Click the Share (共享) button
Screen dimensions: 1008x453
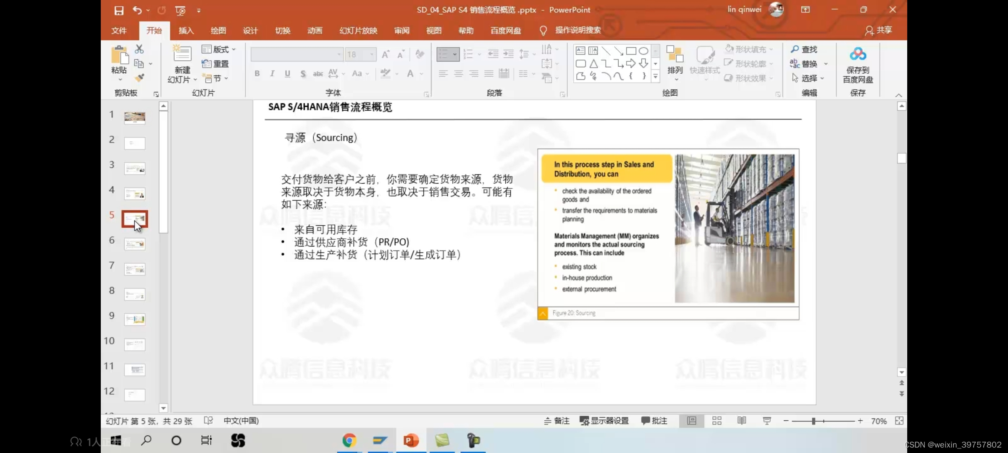tap(879, 31)
